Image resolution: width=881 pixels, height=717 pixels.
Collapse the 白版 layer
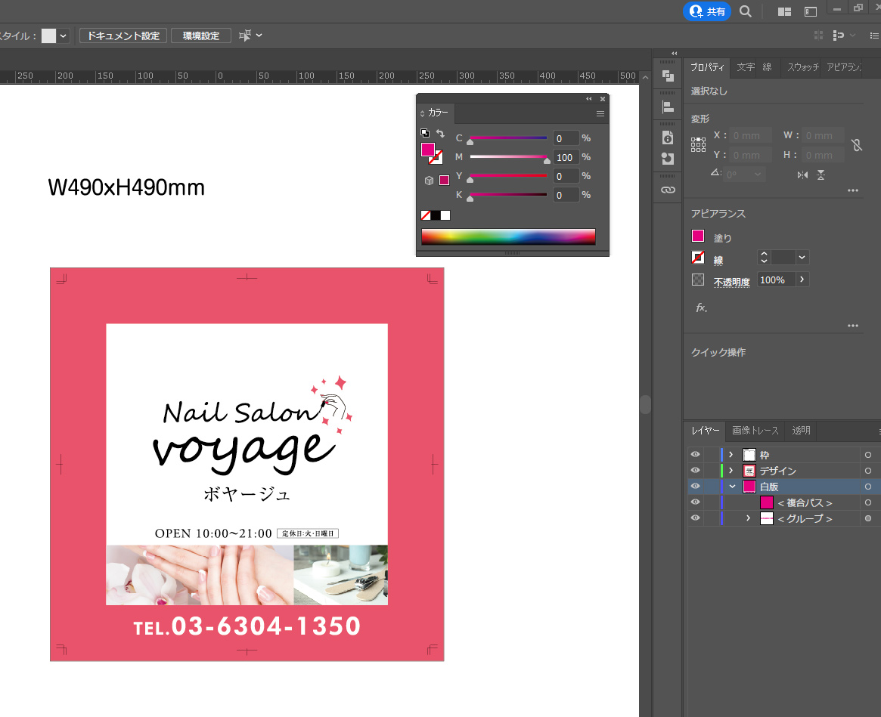(x=731, y=487)
